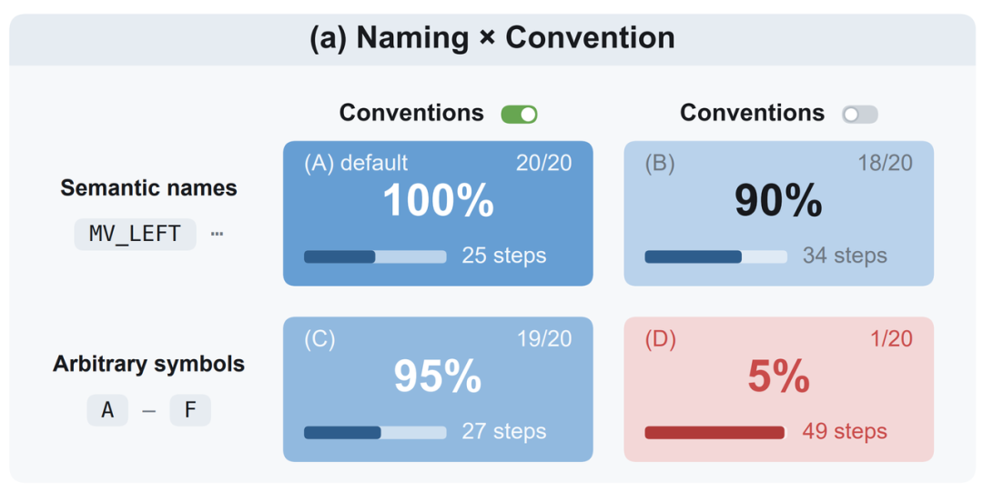Turn off the green Conventions toggle
The width and height of the screenshot is (983, 492).
pos(519,114)
